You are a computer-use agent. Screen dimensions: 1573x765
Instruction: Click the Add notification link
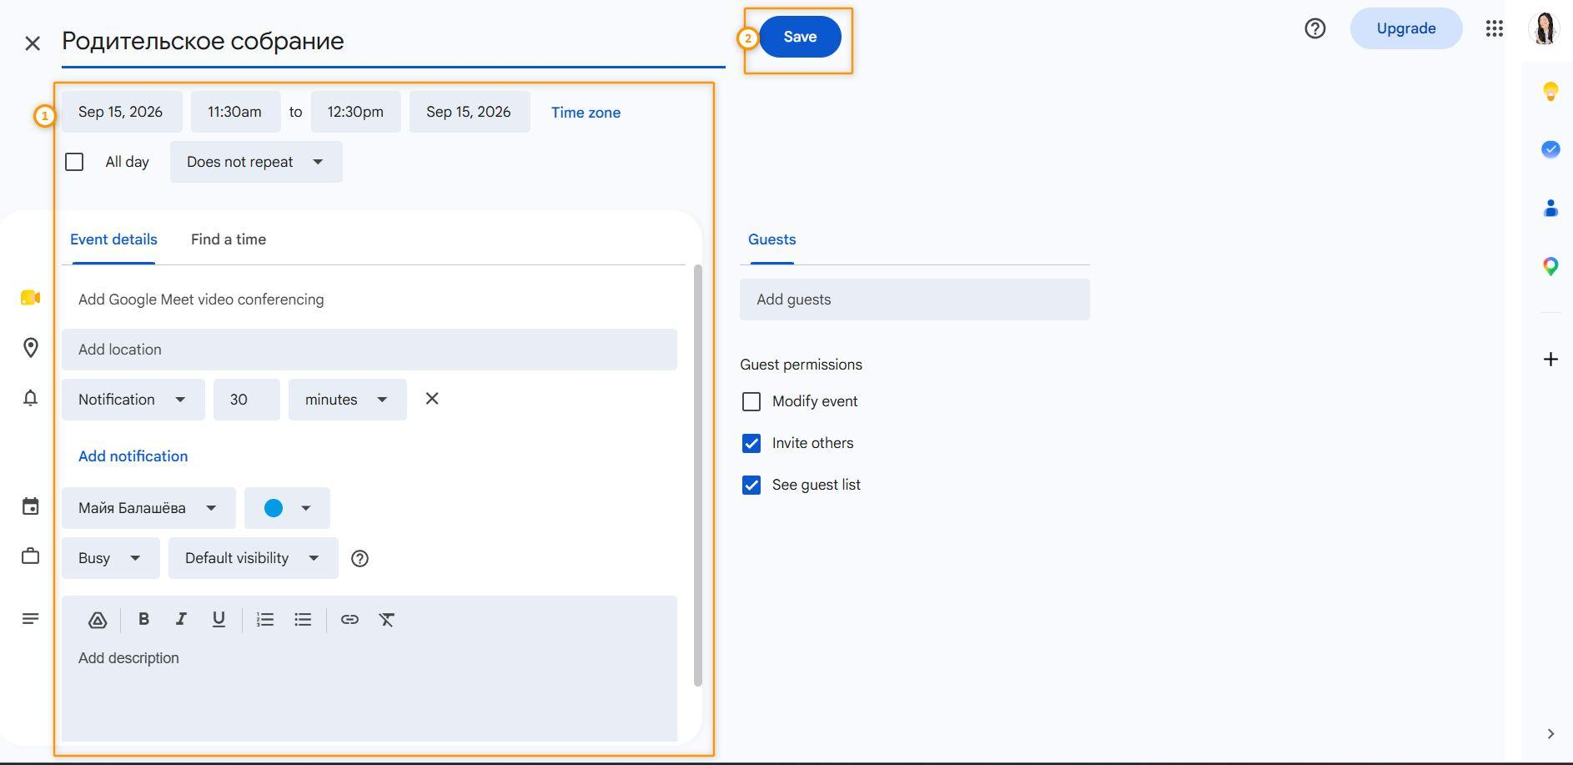[133, 456]
